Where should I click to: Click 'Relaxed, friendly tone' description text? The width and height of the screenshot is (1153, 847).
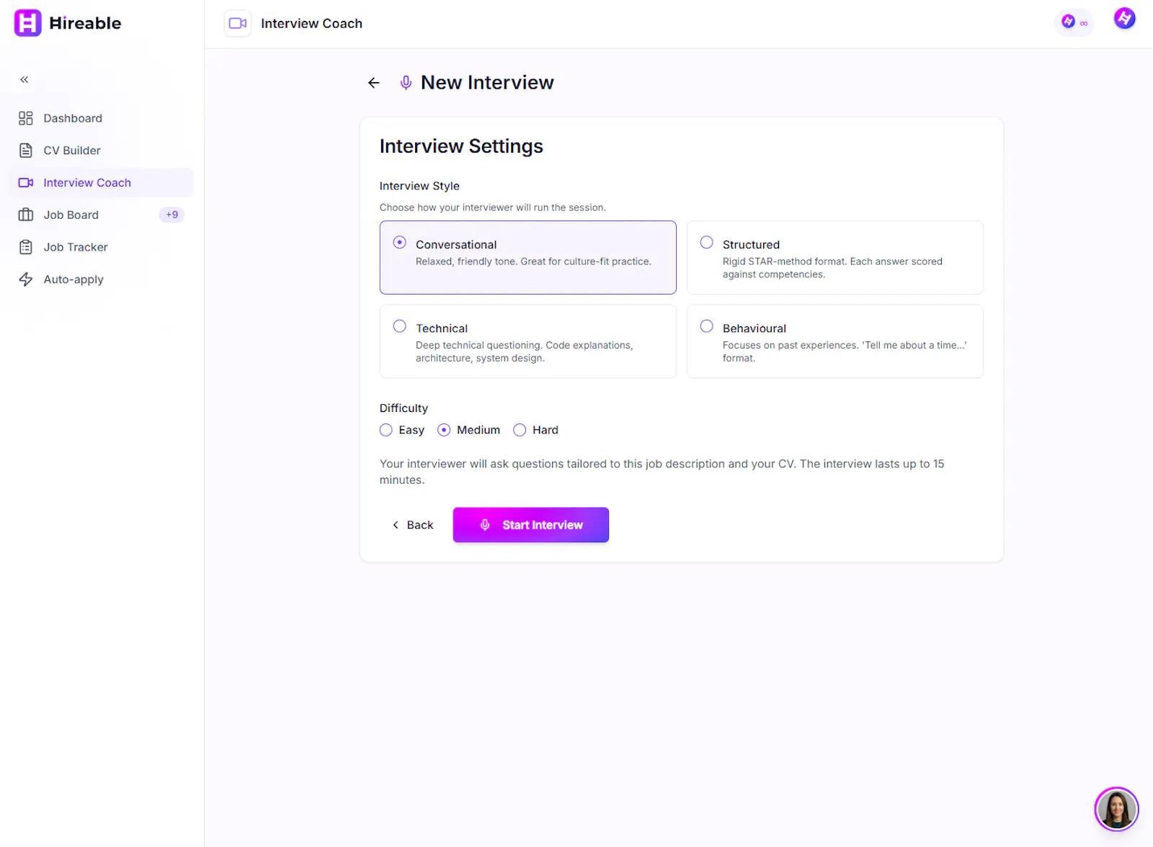[x=533, y=261]
